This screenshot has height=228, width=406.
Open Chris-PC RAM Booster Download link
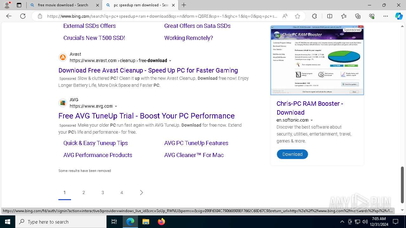pos(310,108)
